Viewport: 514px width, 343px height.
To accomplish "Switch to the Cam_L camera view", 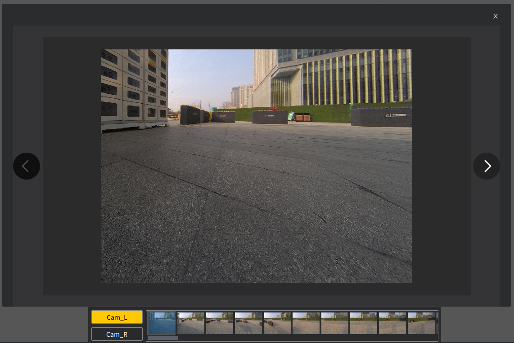I will coord(117,317).
